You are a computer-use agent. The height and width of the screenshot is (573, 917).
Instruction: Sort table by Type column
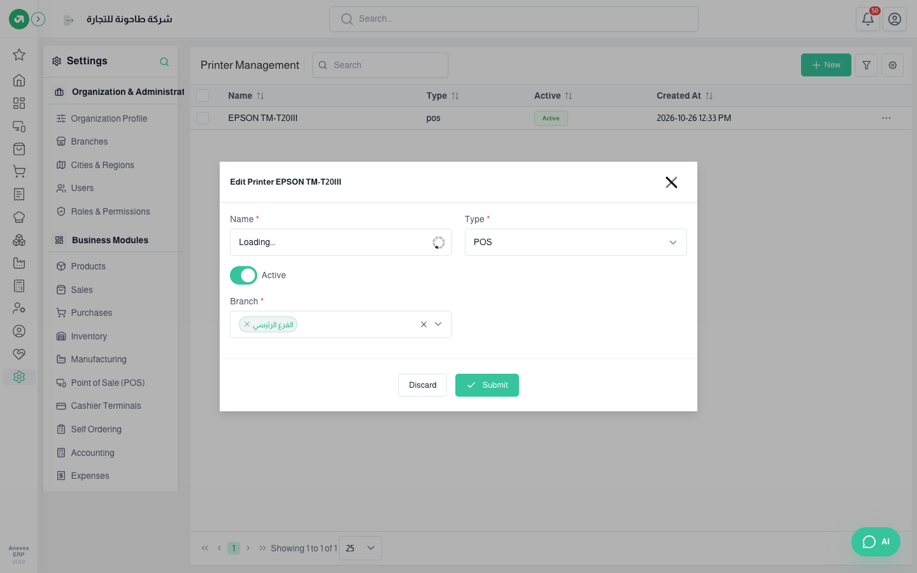[x=443, y=95]
